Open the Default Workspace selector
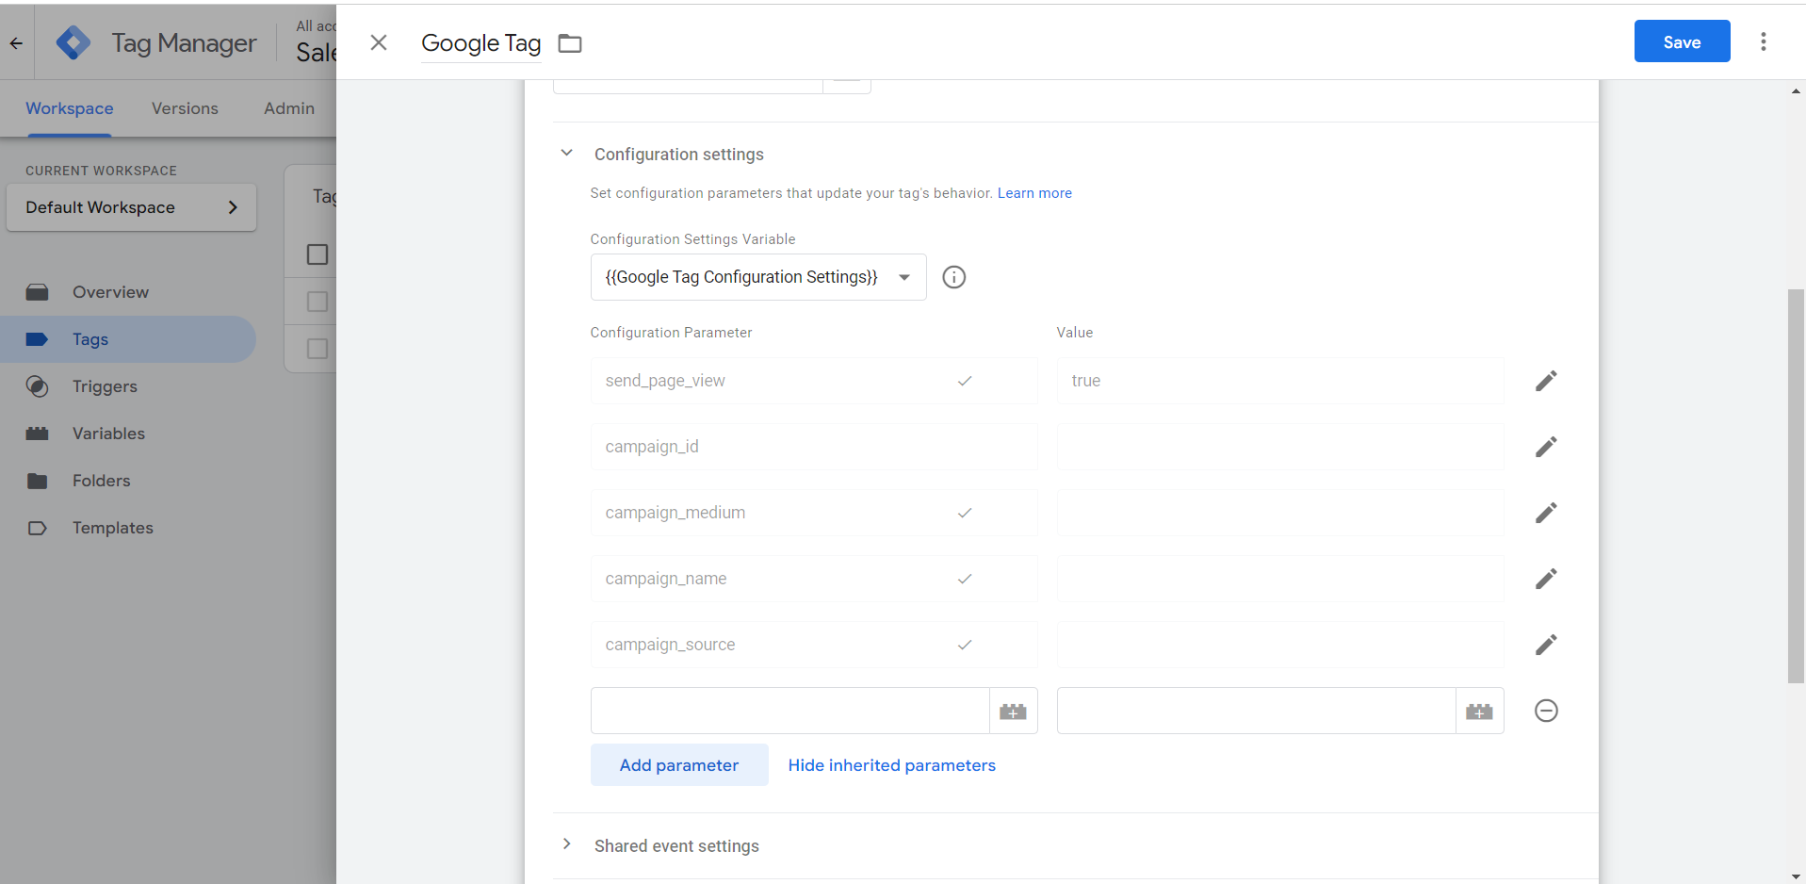 [131, 207]
